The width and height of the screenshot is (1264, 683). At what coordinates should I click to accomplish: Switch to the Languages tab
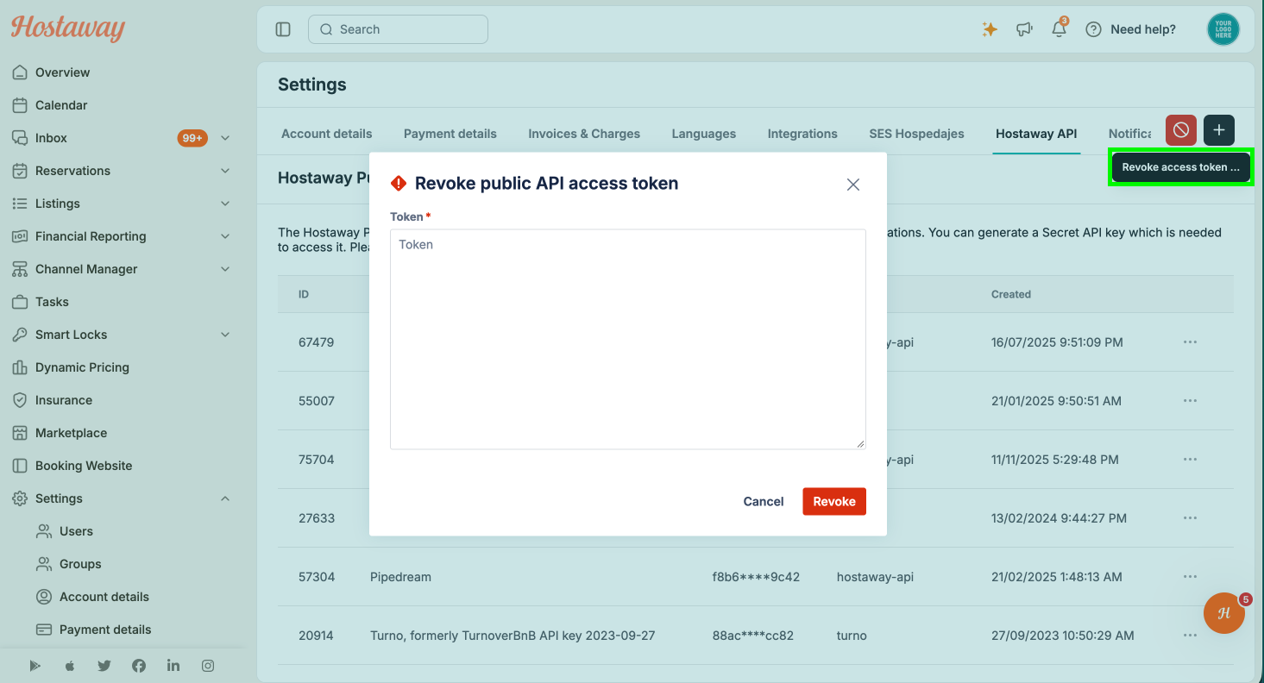704,134
